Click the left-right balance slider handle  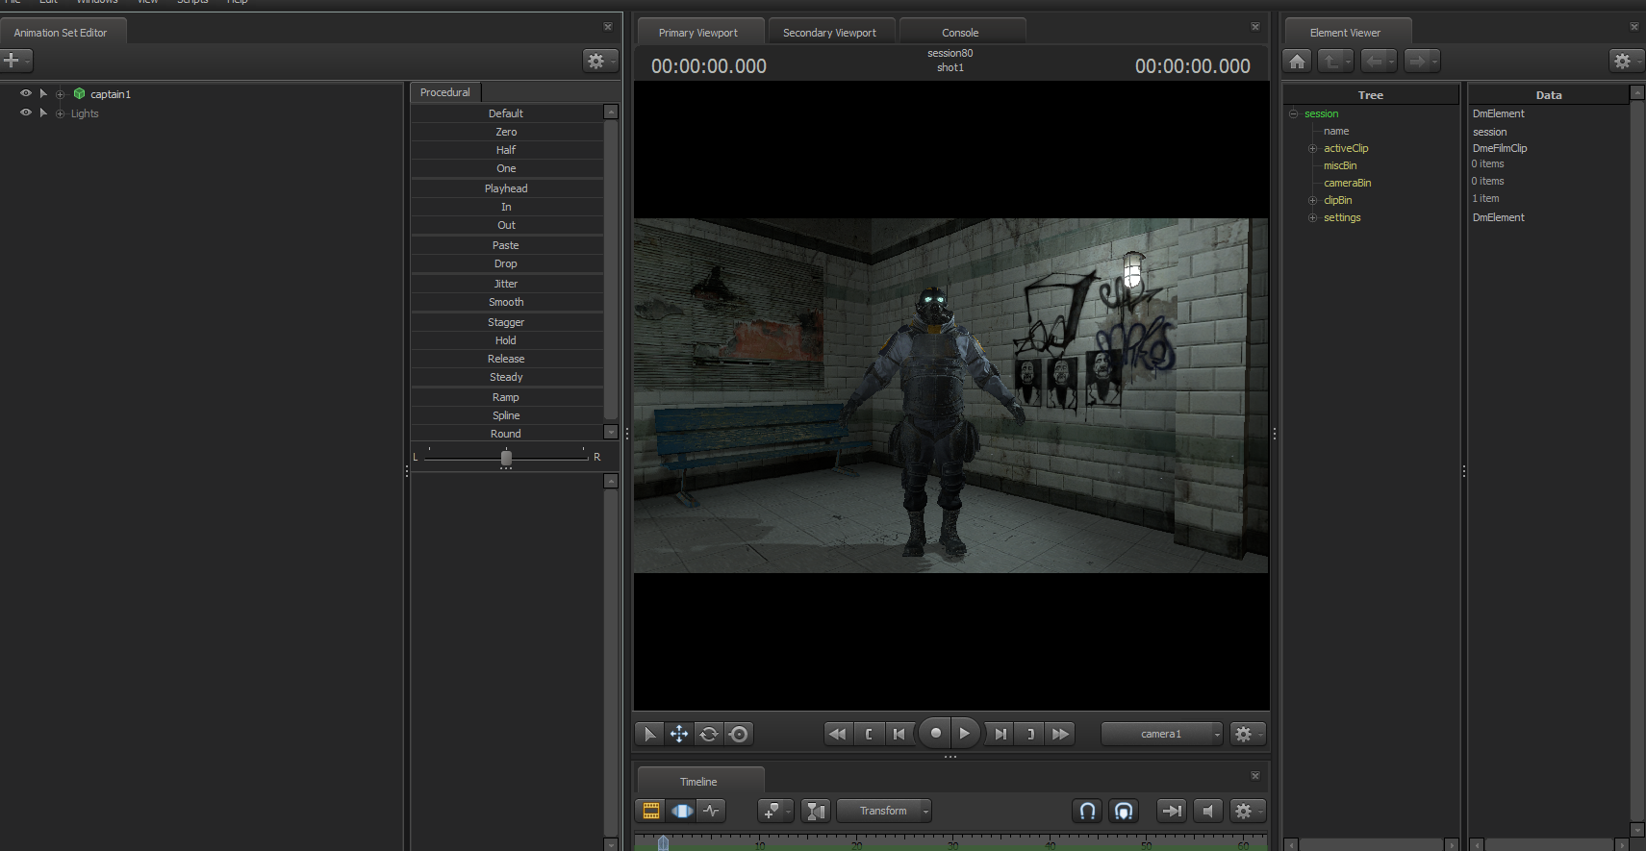coord(506,458)
